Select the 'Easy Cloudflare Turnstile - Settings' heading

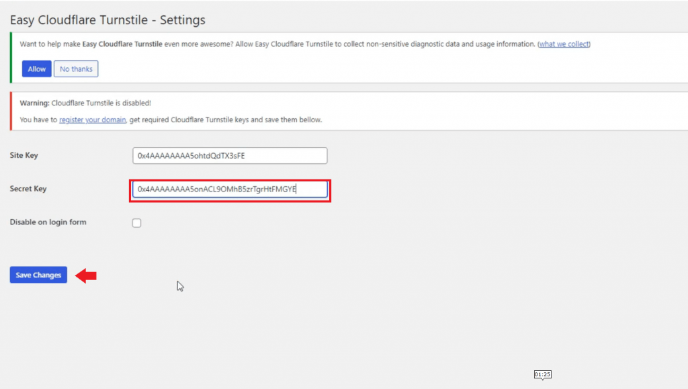point(107,19)
